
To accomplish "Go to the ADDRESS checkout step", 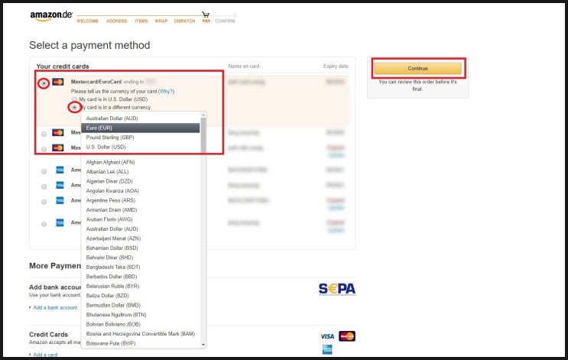I will [117, 21].
